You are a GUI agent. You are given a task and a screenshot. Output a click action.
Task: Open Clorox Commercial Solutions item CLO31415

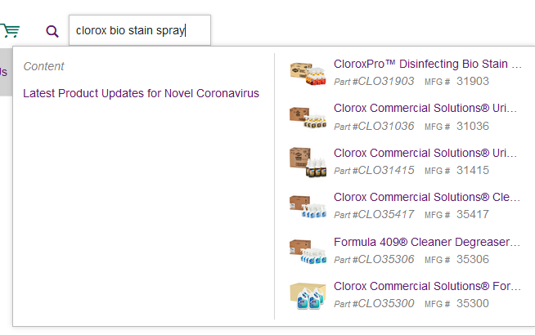click(425, 153)
